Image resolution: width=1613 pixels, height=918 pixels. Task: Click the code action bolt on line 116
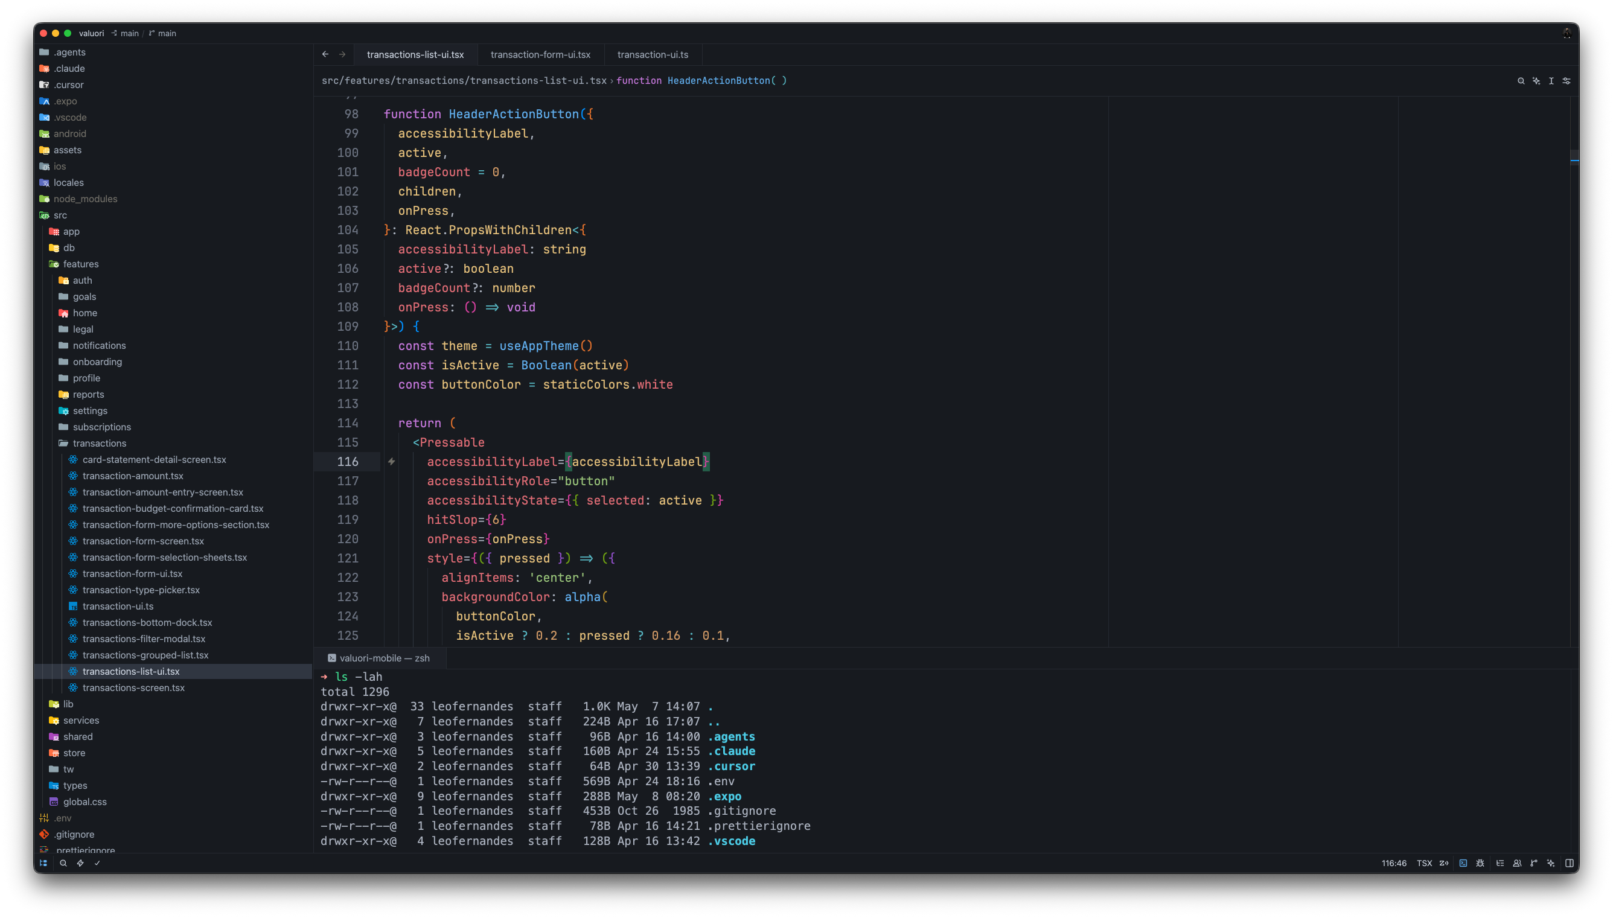point(392,462)
